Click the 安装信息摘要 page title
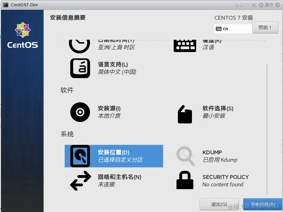This screenshot has width=283, height=212. [x=68, y=18]
